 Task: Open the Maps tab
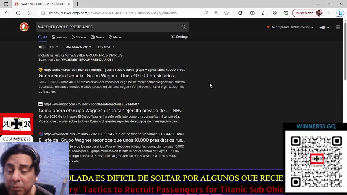click(x=115, y=37)
